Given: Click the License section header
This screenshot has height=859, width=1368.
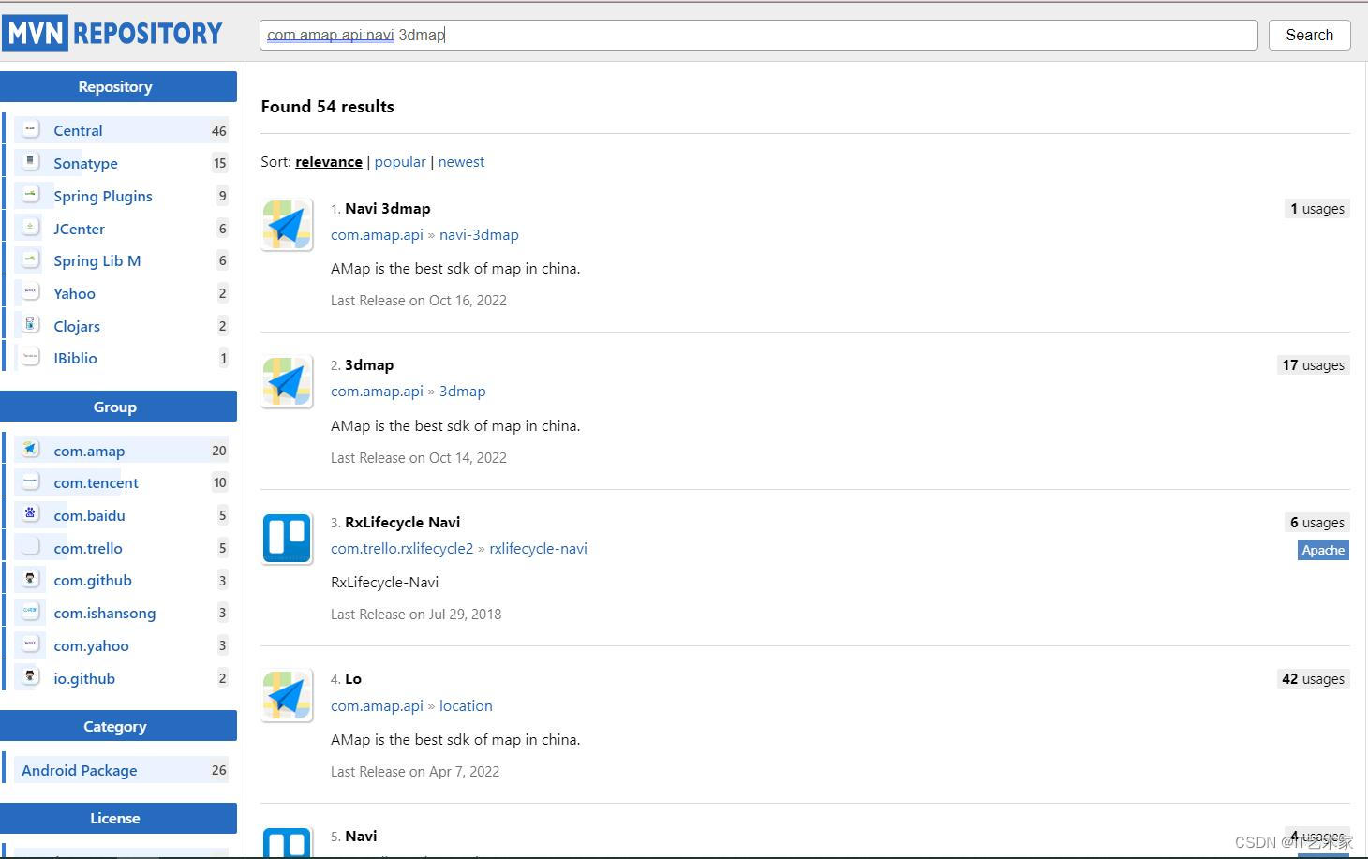Looking at the screenshot, I should pyautogui.click(x=118, y=818).
